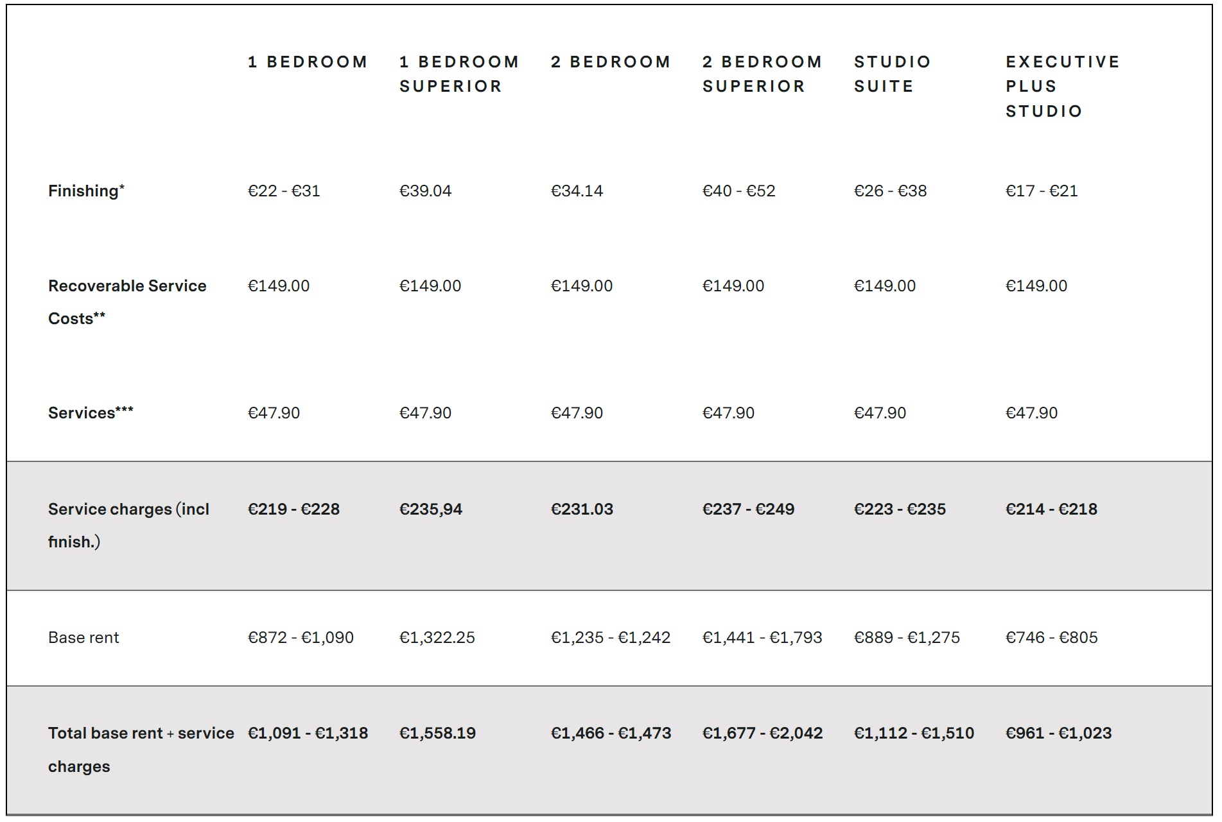Click the Finishing* row label
The height and width of the screenshot is (822, 1222).
click(86, 191)
